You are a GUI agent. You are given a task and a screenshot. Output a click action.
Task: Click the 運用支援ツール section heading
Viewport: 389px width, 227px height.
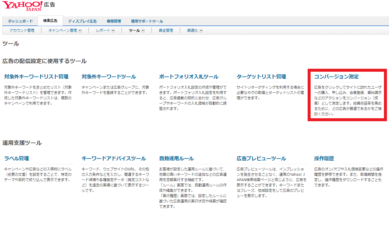(x=22, y=143)
